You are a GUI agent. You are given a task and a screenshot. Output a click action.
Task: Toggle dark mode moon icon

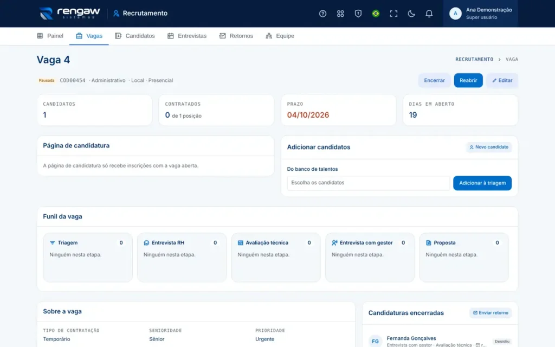coord(411,14)
